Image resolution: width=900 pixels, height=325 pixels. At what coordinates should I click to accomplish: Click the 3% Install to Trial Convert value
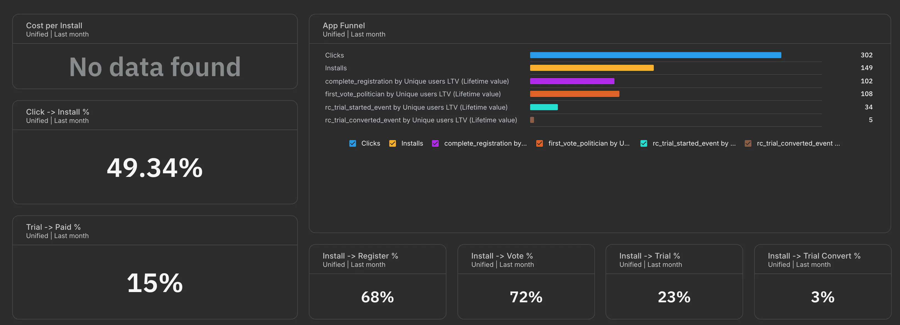[x=822, y=297]
